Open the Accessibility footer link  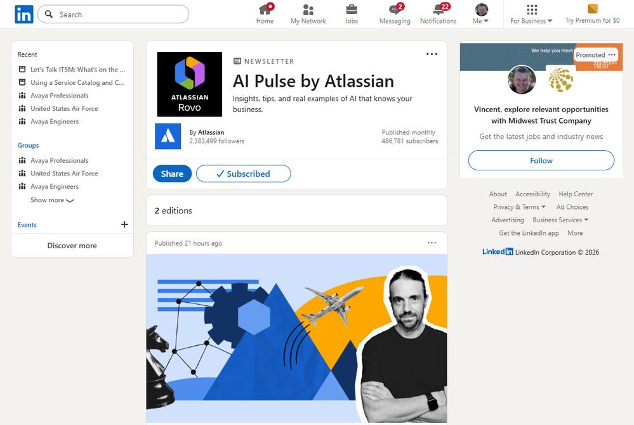tap(532, 194)
